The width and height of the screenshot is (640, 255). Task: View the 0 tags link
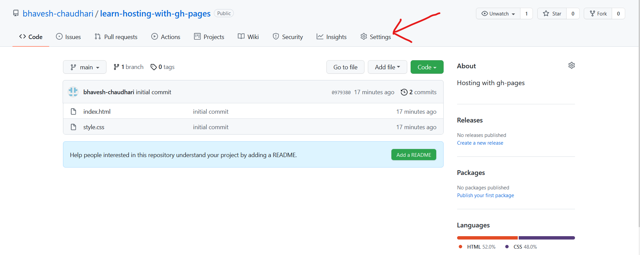tap(162, 67)
